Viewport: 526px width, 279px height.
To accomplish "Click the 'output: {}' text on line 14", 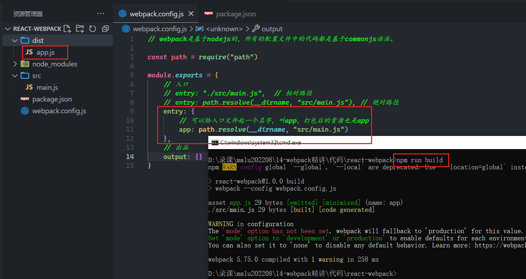I will tap(183, 157).
